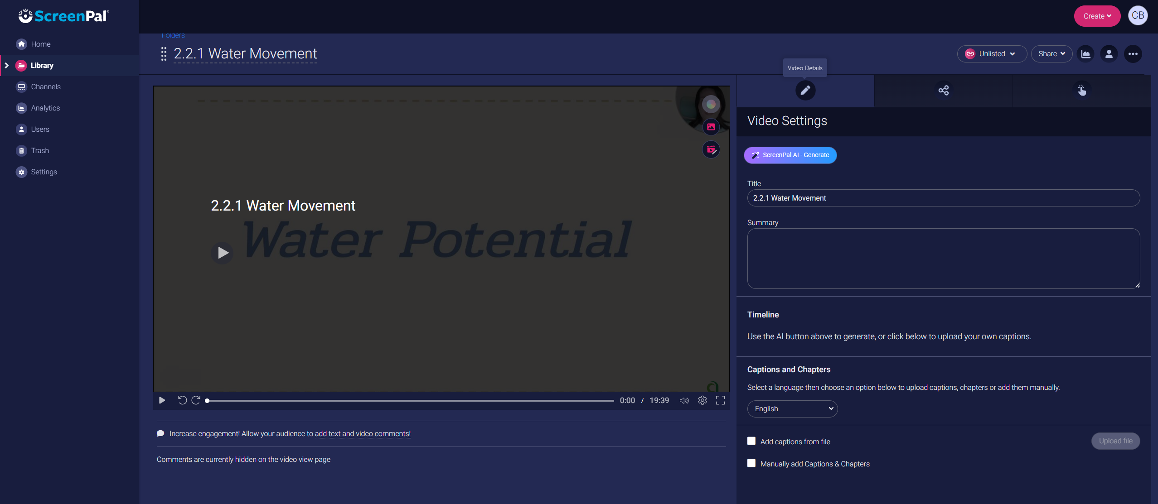Enter fullscreen mode in the video player

[721, 400]
